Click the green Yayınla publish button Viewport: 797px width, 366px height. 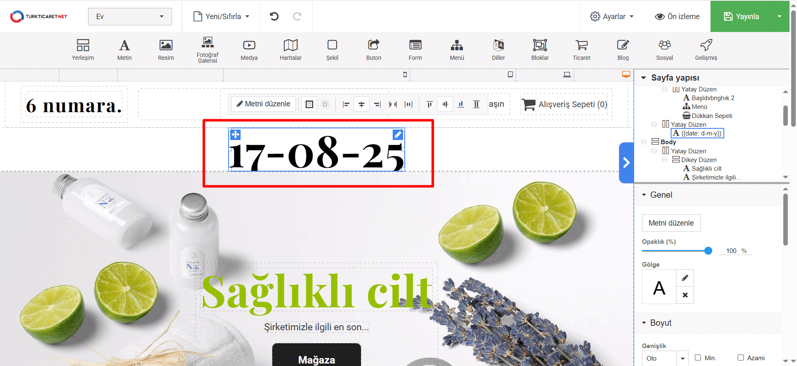[x=741, y=16]
